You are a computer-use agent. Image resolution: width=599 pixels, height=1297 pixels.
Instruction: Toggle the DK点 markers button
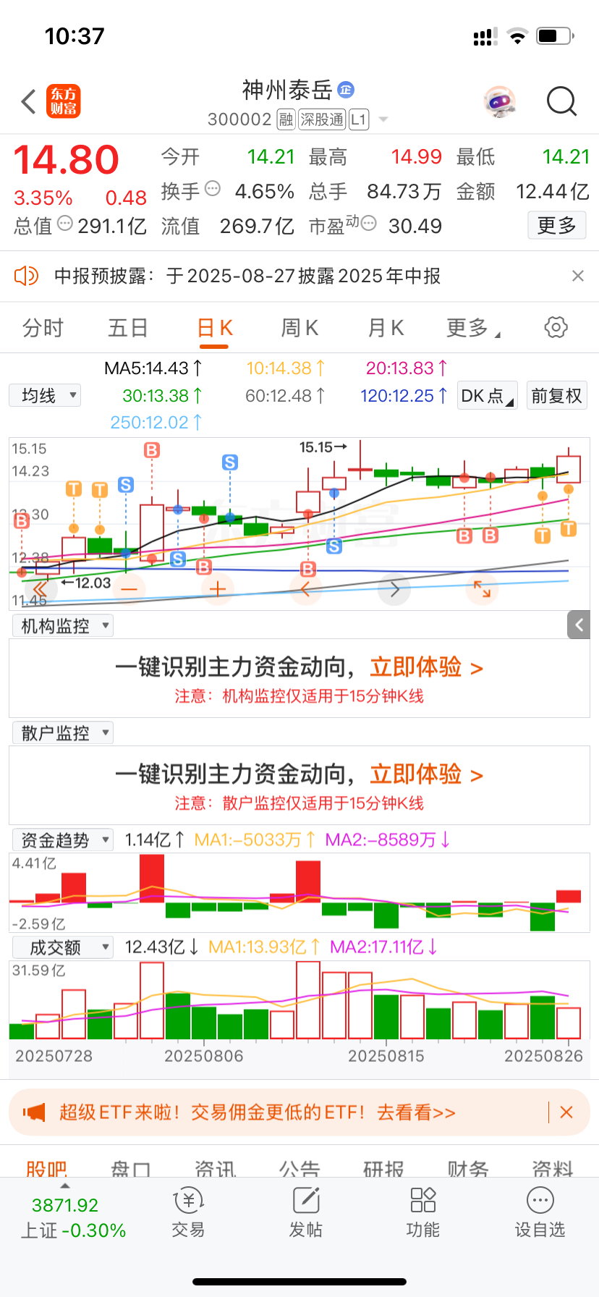(488, 396)
